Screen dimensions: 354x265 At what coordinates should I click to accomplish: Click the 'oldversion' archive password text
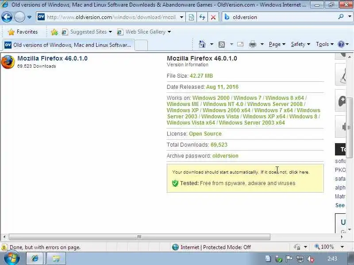point(225,156)
